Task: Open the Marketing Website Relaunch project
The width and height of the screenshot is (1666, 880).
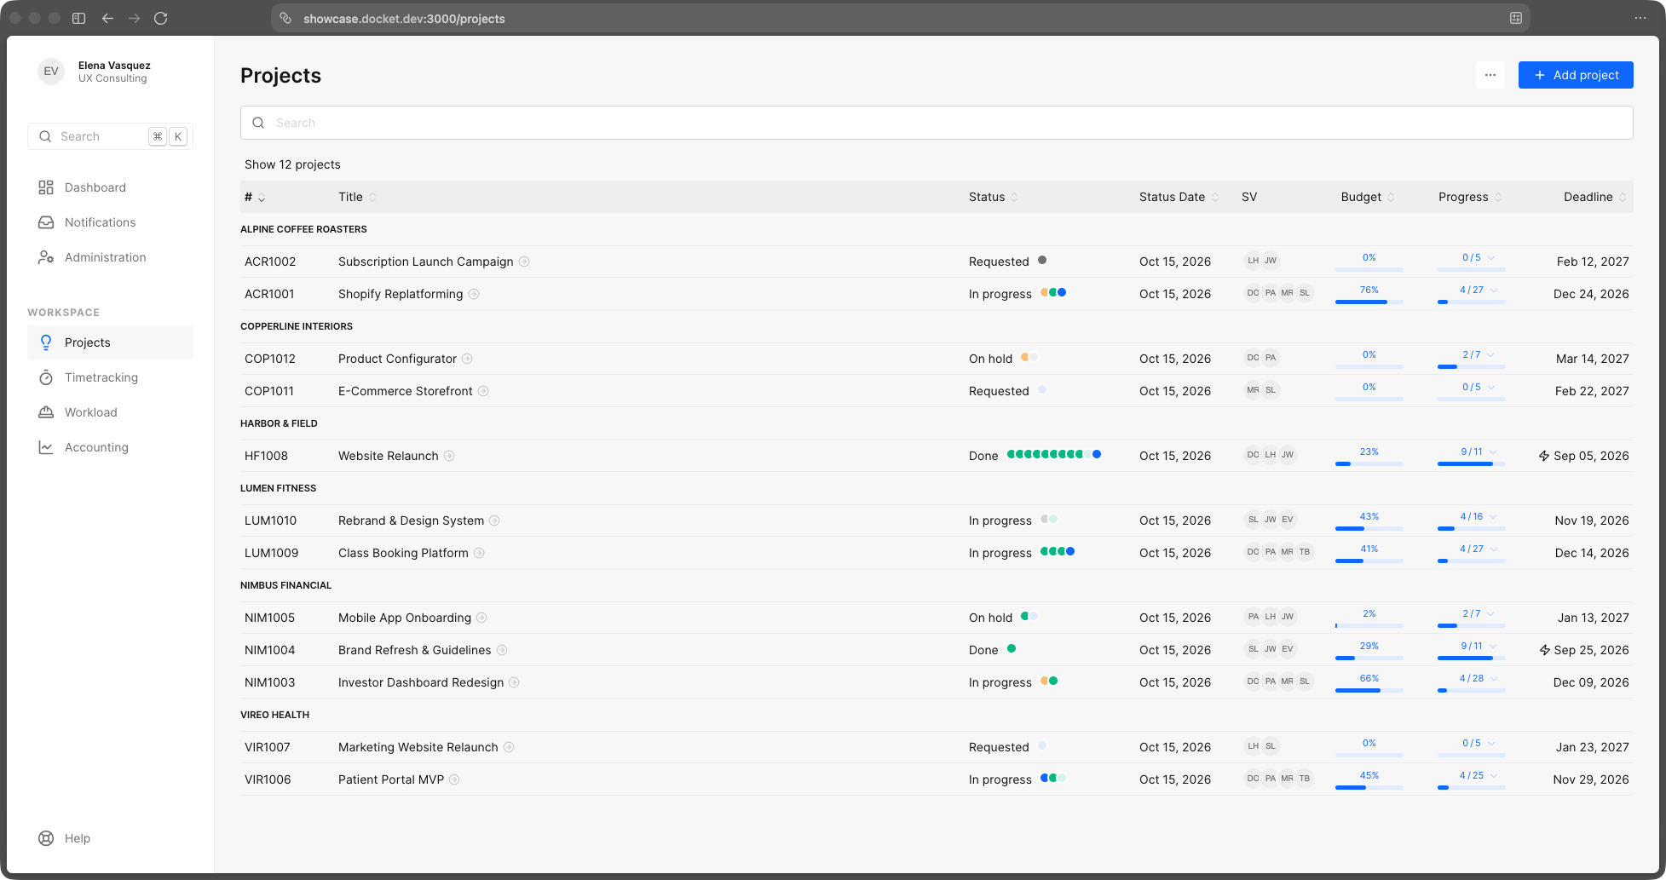Action: point(418,747)
